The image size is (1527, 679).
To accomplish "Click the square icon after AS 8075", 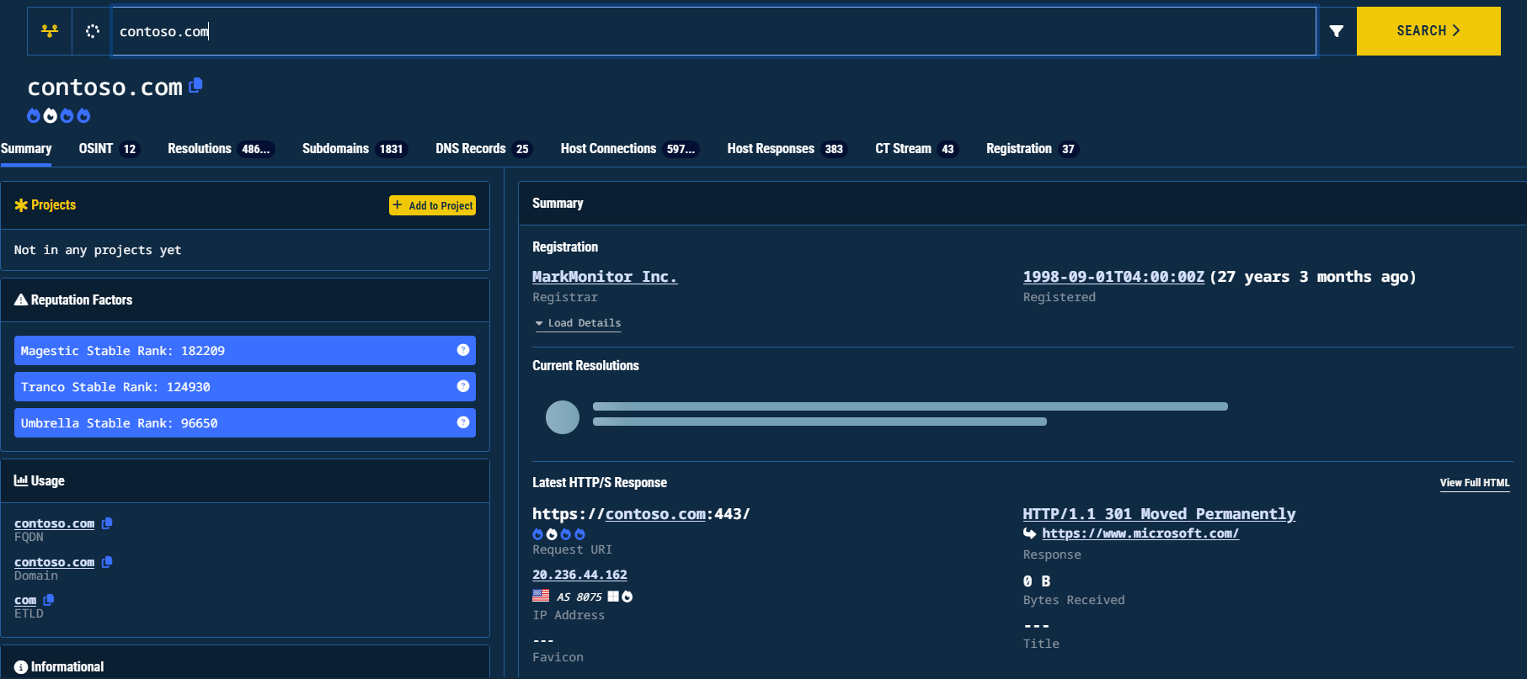I will tap(613, 597).
